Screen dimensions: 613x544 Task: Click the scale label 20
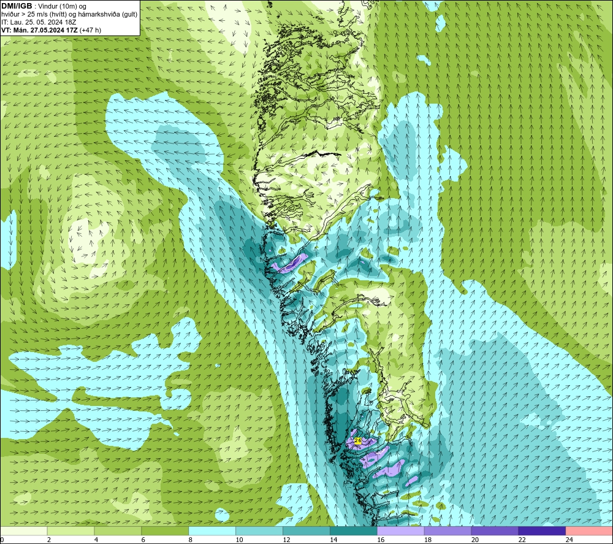coord(475,540)
